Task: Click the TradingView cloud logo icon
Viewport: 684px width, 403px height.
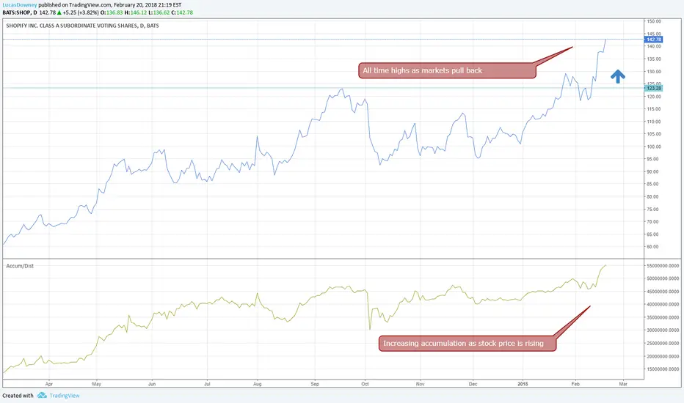Action: pos(42,395)
